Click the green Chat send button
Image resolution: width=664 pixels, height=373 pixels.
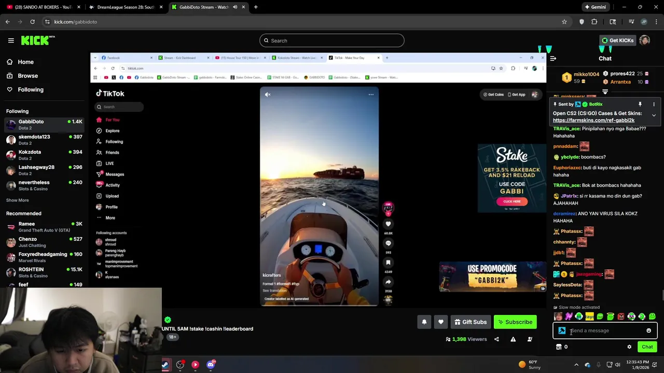647,347
